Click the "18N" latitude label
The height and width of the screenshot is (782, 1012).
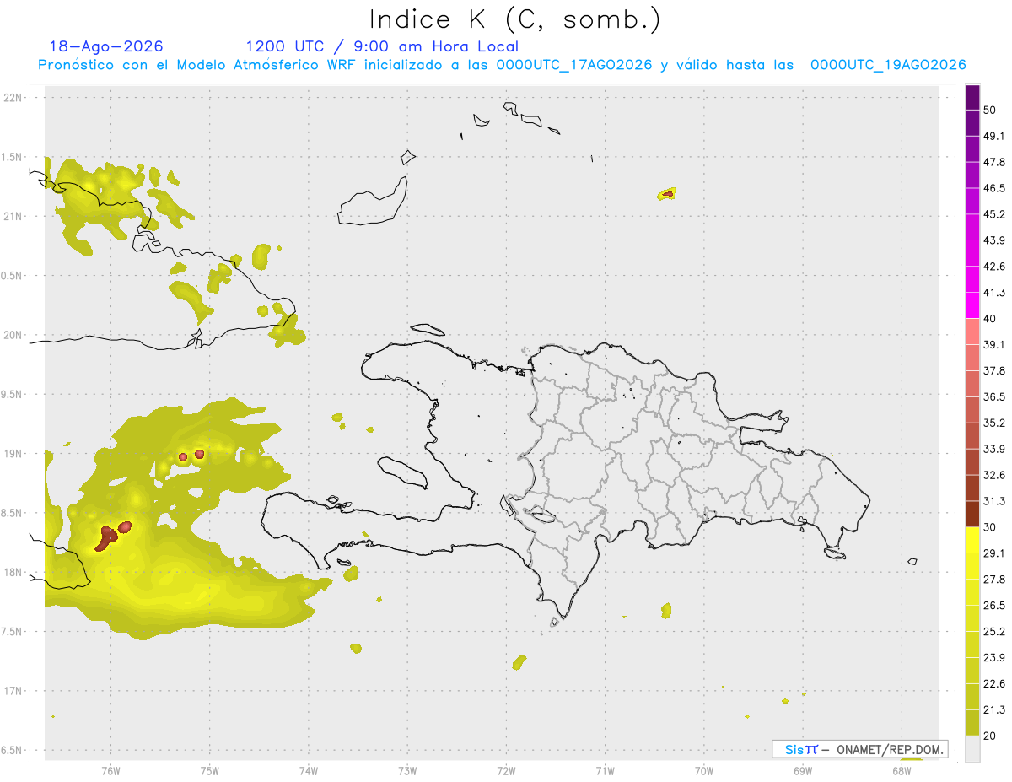point(13,572)
